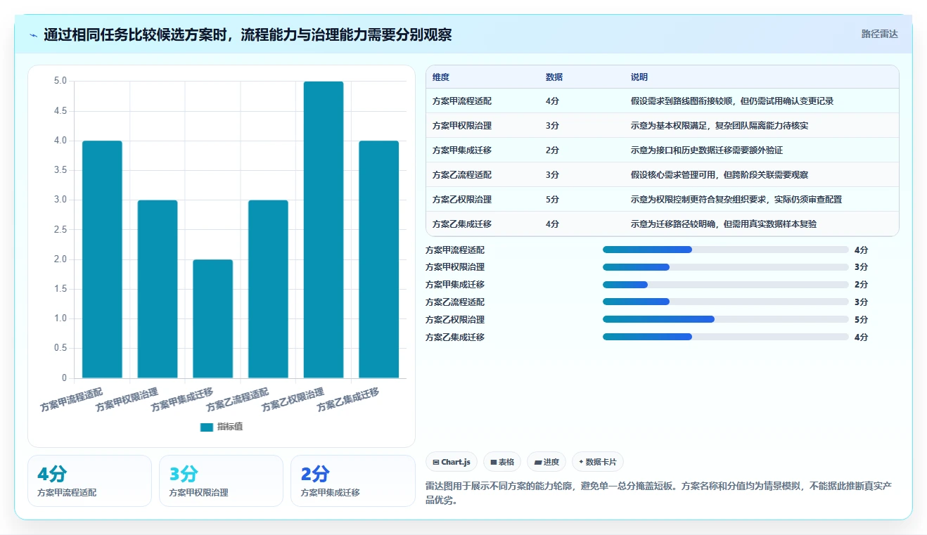
Task: Click the 方案甲流程适配 bar in chart
Action: 102,259
